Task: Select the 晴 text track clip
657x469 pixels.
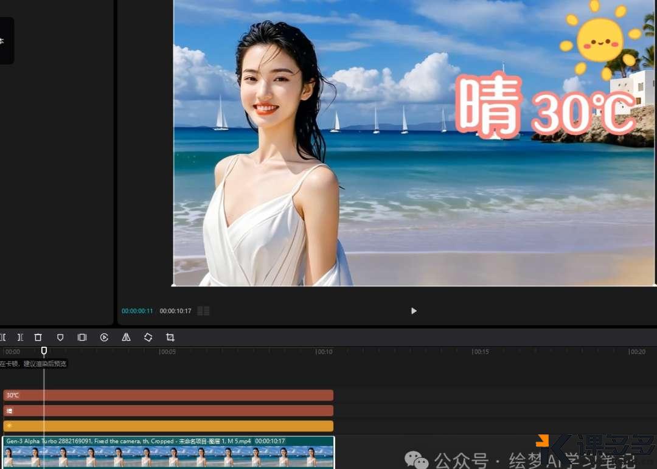Action: [x=167, y=410]
